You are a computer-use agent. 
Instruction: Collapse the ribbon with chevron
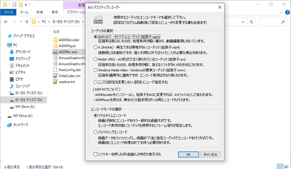(281, 12)
